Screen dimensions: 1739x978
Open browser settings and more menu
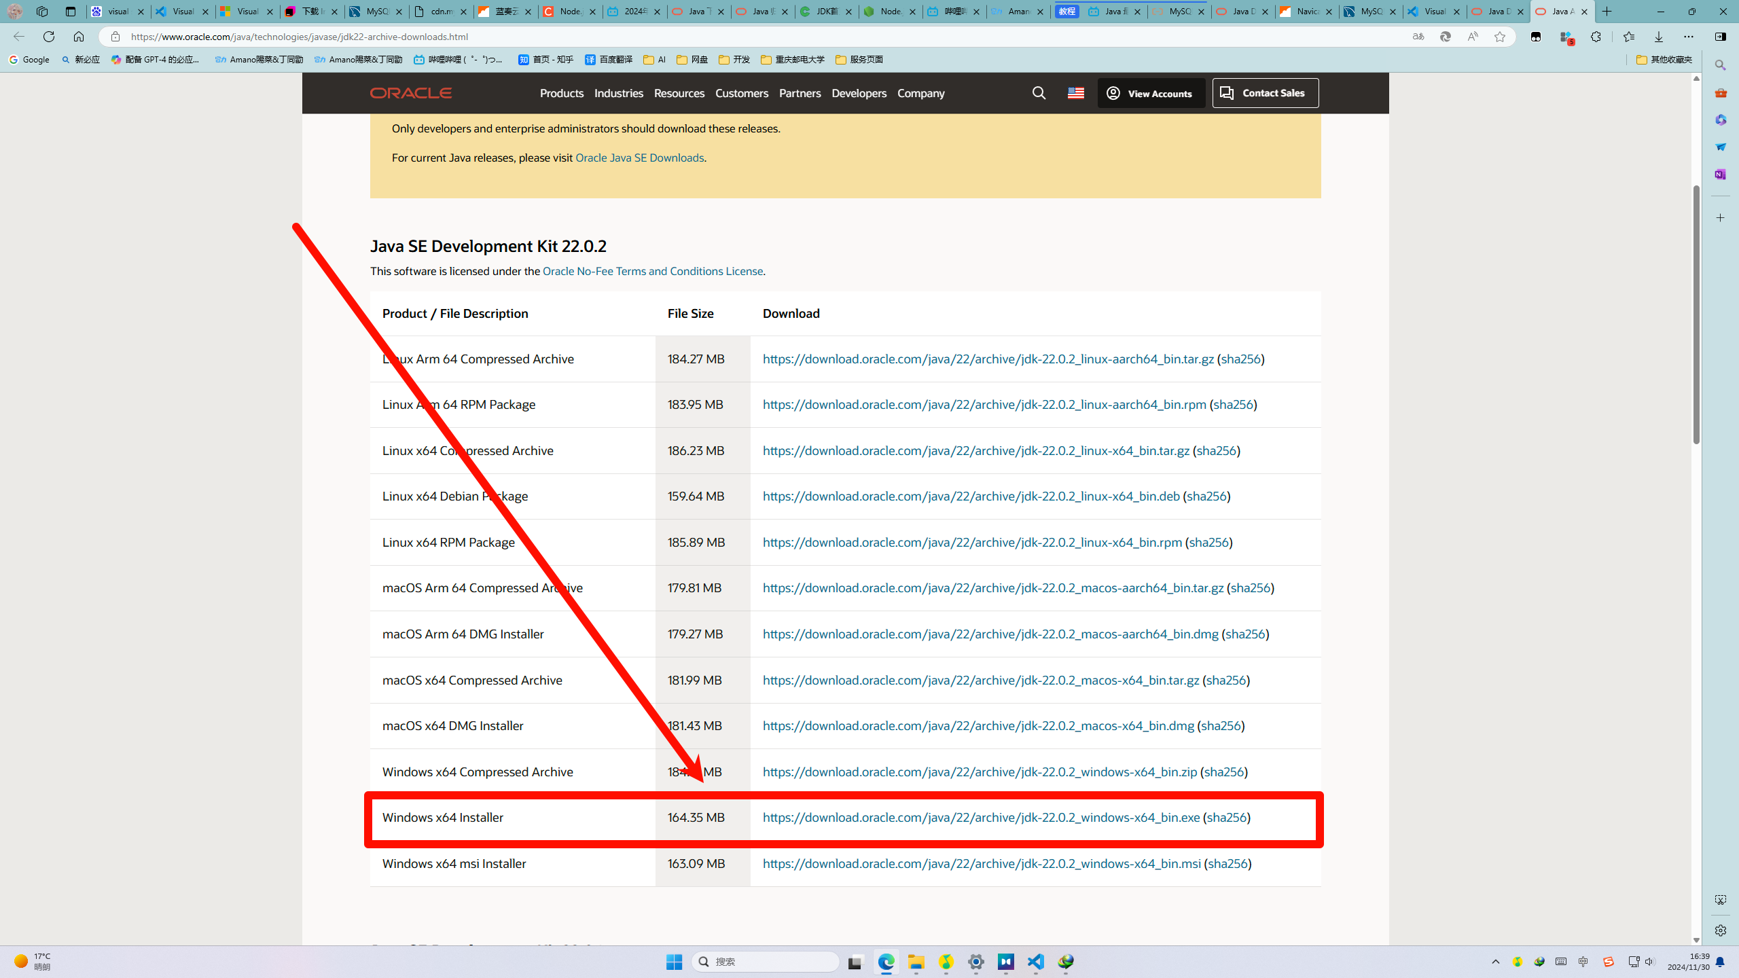(x=1689, y=37)
